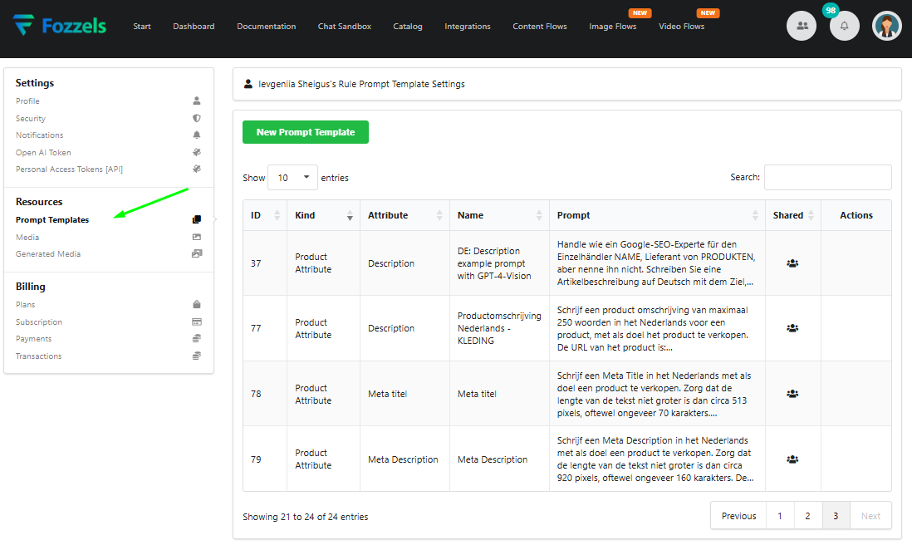912x545 pixels.
Task: Click the Open AI Token icon
Action: point(197,152)
